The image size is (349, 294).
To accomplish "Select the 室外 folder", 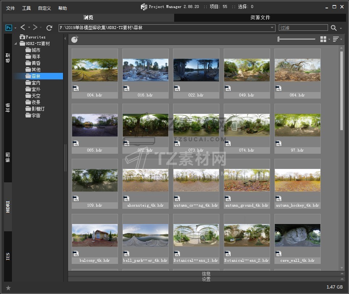I will pos(33,89).
